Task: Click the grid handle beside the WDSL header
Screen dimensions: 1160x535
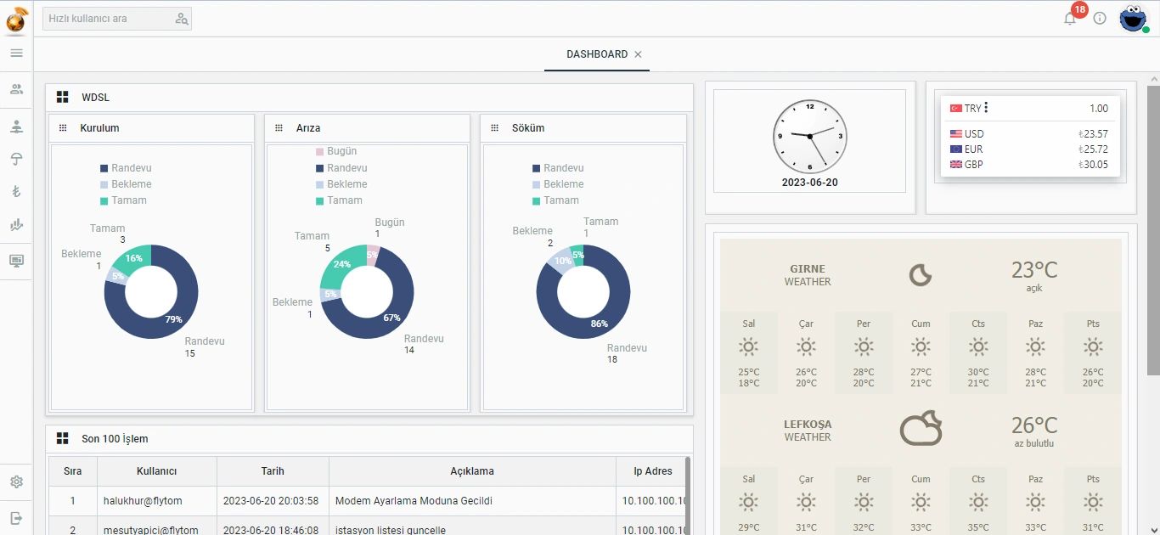Action: pyautogui.click(x=62, y=96)
